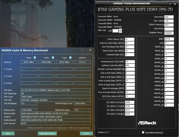
Task: Click the Memory Latency result 57.0 ns
Action: tap(82, 62)
